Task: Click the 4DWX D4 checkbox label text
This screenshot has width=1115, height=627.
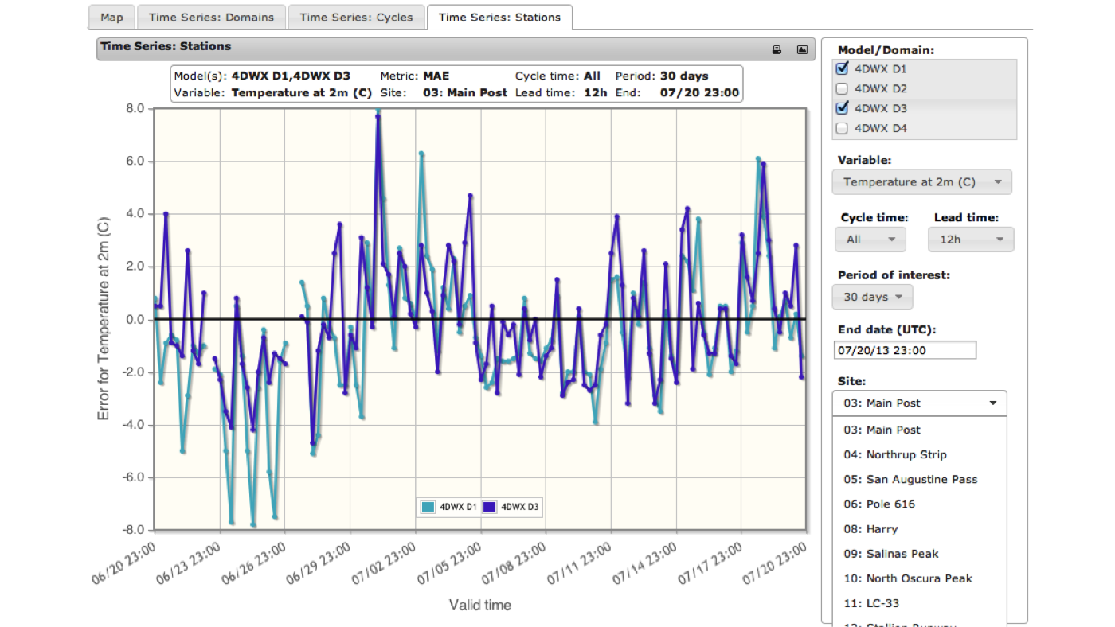Action: point(880,128)
